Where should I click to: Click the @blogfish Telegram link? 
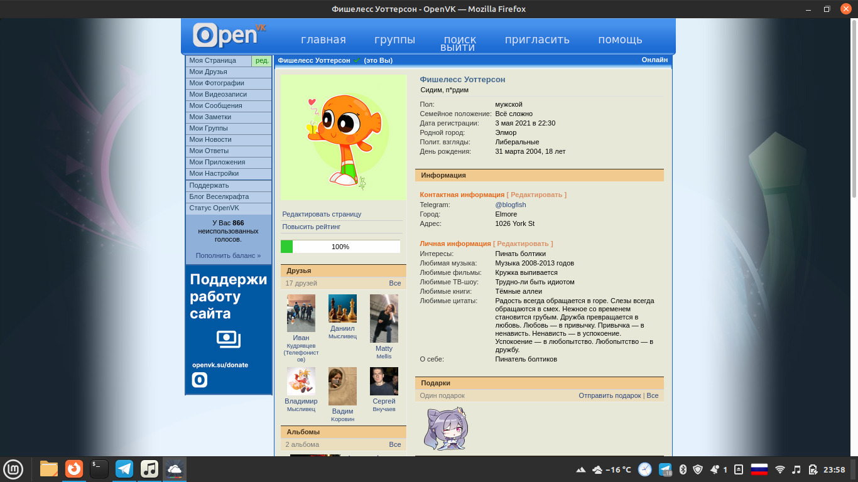pyautogui.click(x=510, y=205)
